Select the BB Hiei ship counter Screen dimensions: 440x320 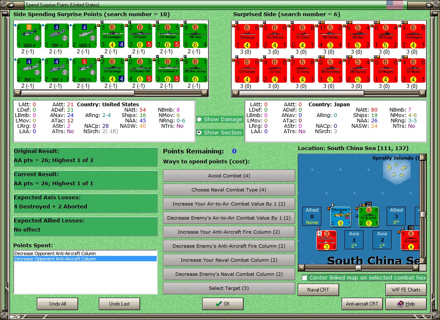pyautogui.click(x=358, y=36)
